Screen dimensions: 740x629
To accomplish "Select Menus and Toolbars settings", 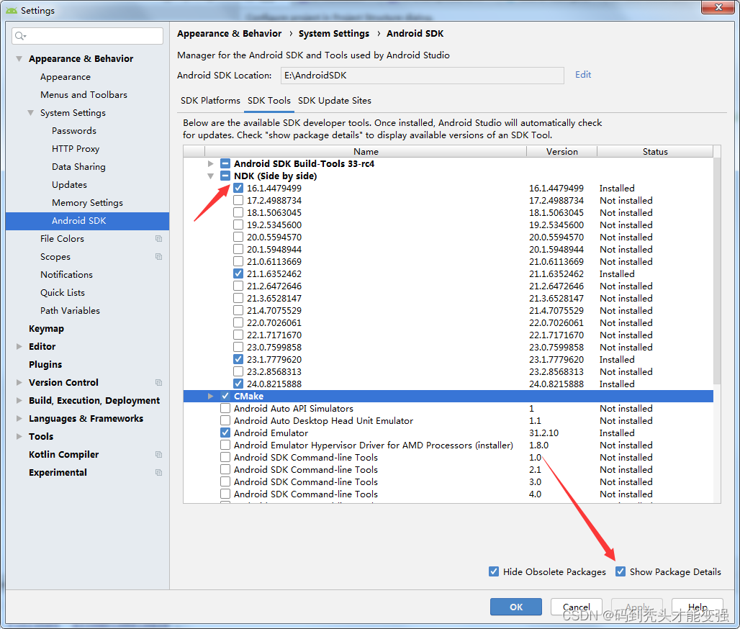I will tap(84, 95).
